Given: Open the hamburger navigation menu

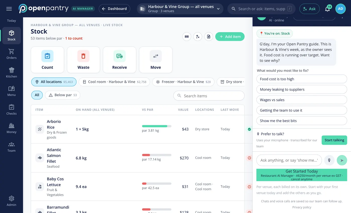Looking at the screenshot, I should click(9, 9).
